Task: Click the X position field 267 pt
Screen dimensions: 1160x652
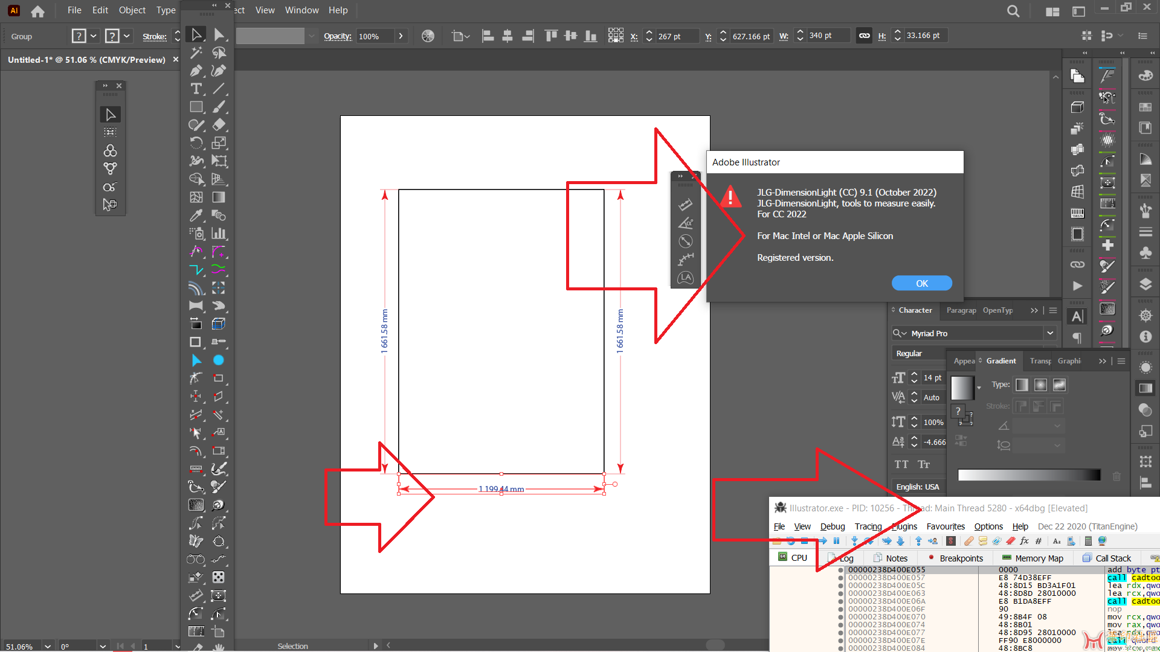Action: coord(677,36)
